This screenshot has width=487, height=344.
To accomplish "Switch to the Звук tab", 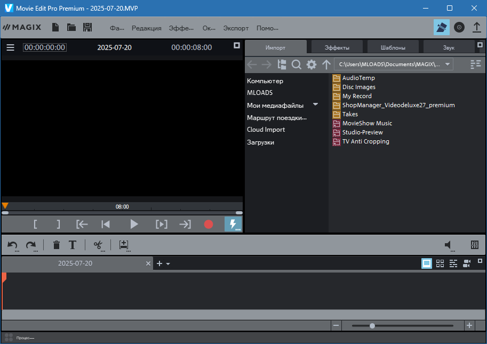I will point(449,47).
